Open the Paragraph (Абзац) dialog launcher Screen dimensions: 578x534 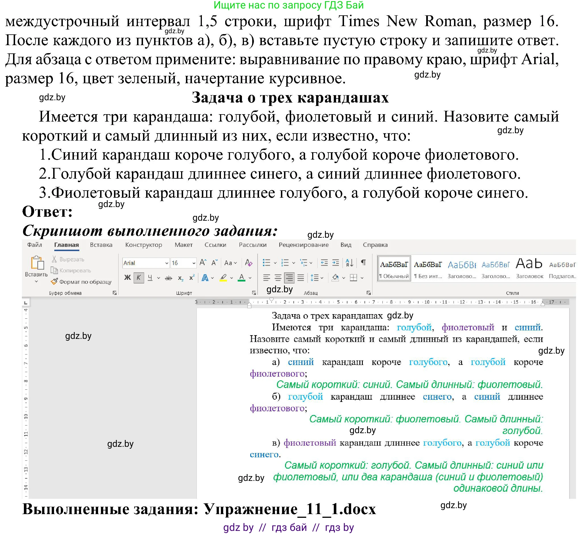coord(368,293)
